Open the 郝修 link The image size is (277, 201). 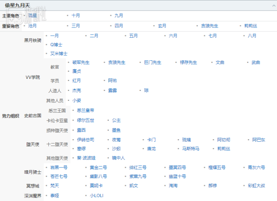tap(213, 186)
